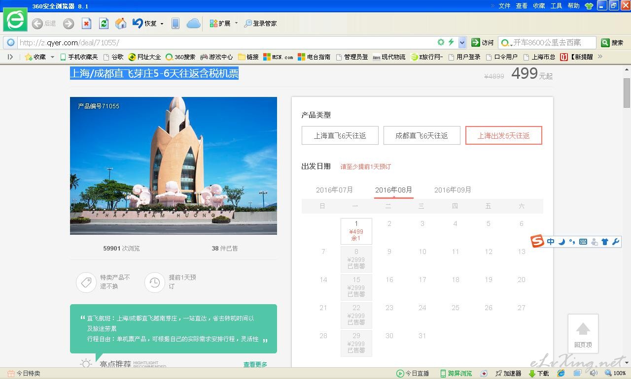Open Sogou settings wrench icon
This screenshot has width=631, height=379.
(x=615, y=242)
